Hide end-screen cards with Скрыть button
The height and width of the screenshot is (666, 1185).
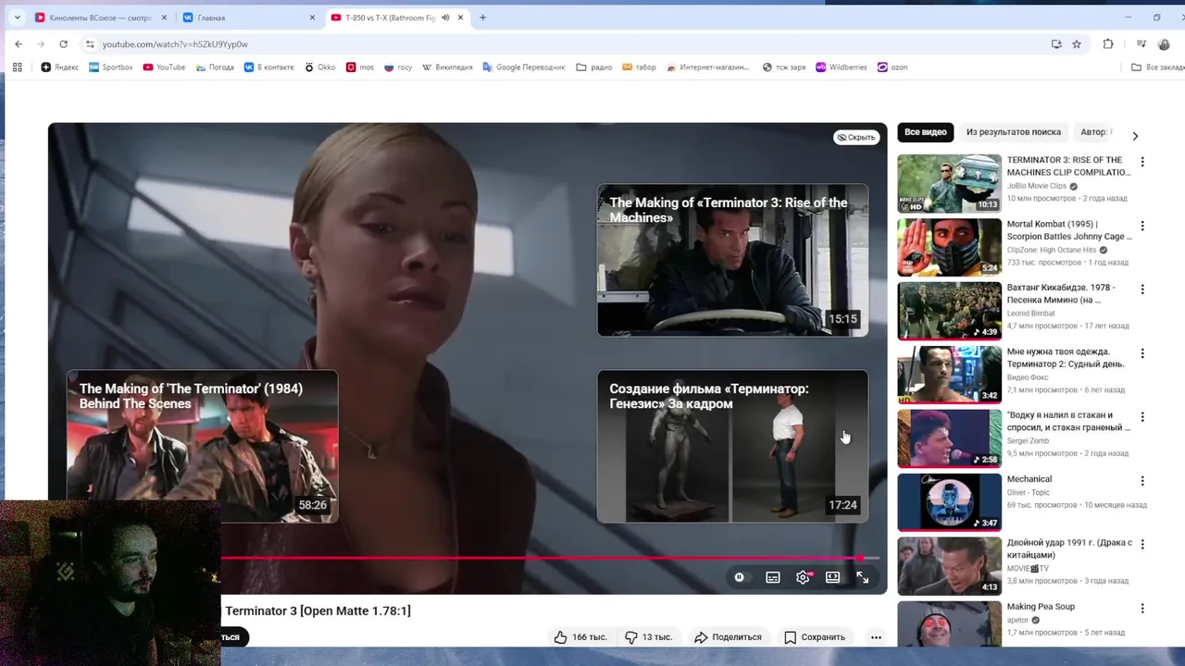click(x=856, y=137)
